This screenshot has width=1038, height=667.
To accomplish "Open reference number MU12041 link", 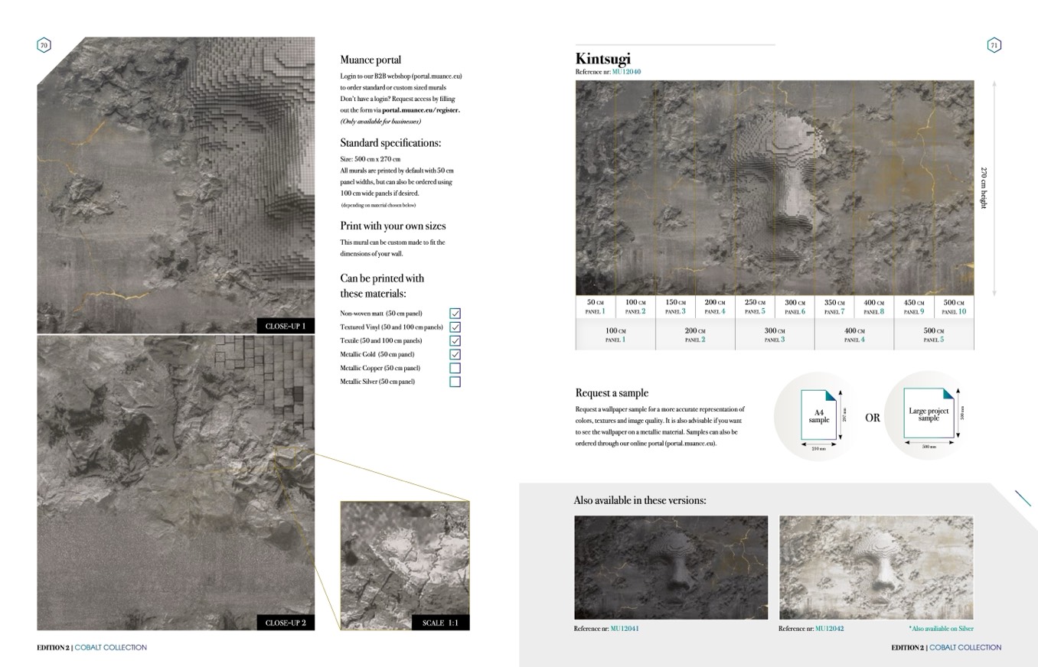I will (625, 629).
